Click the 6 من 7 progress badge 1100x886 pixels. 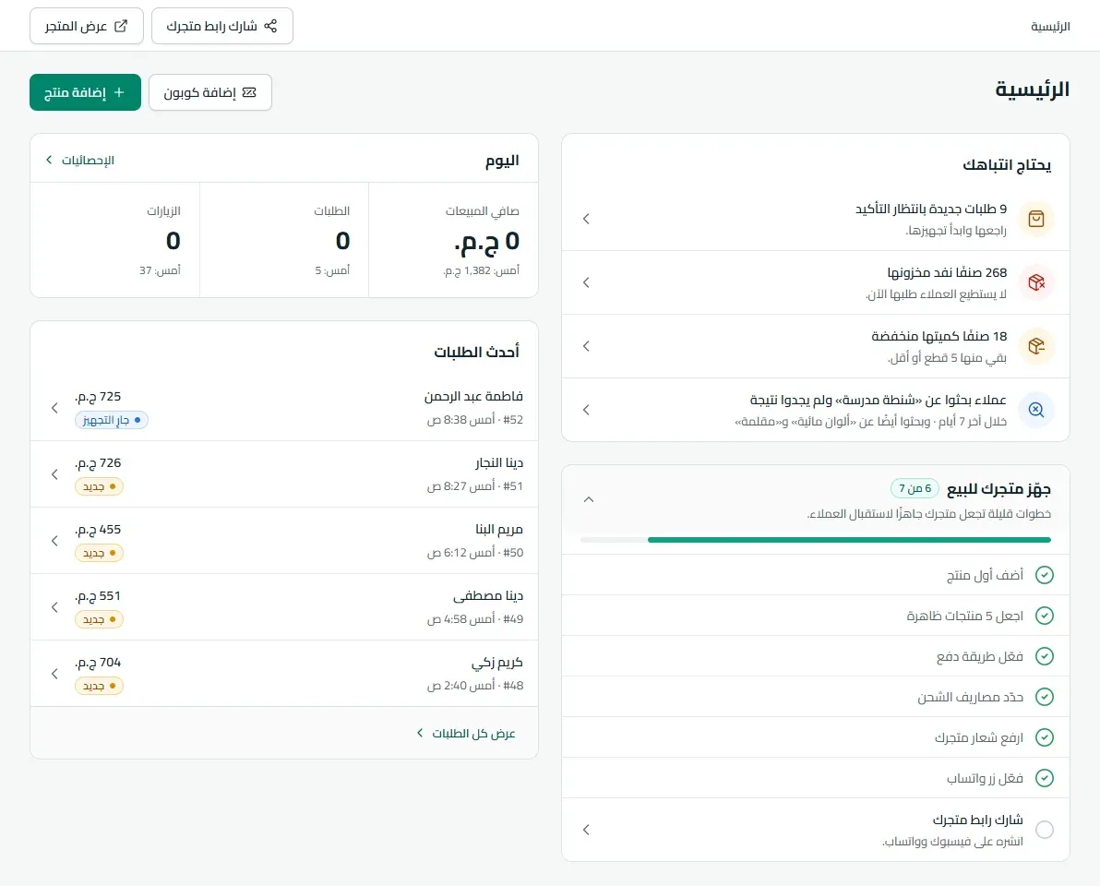[x=915, y=488]
